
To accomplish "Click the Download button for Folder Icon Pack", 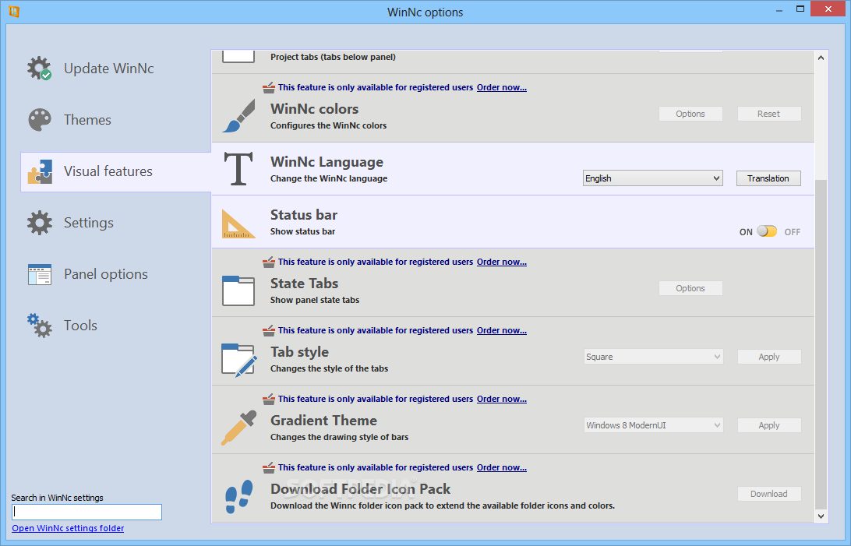I will [768, 494].
